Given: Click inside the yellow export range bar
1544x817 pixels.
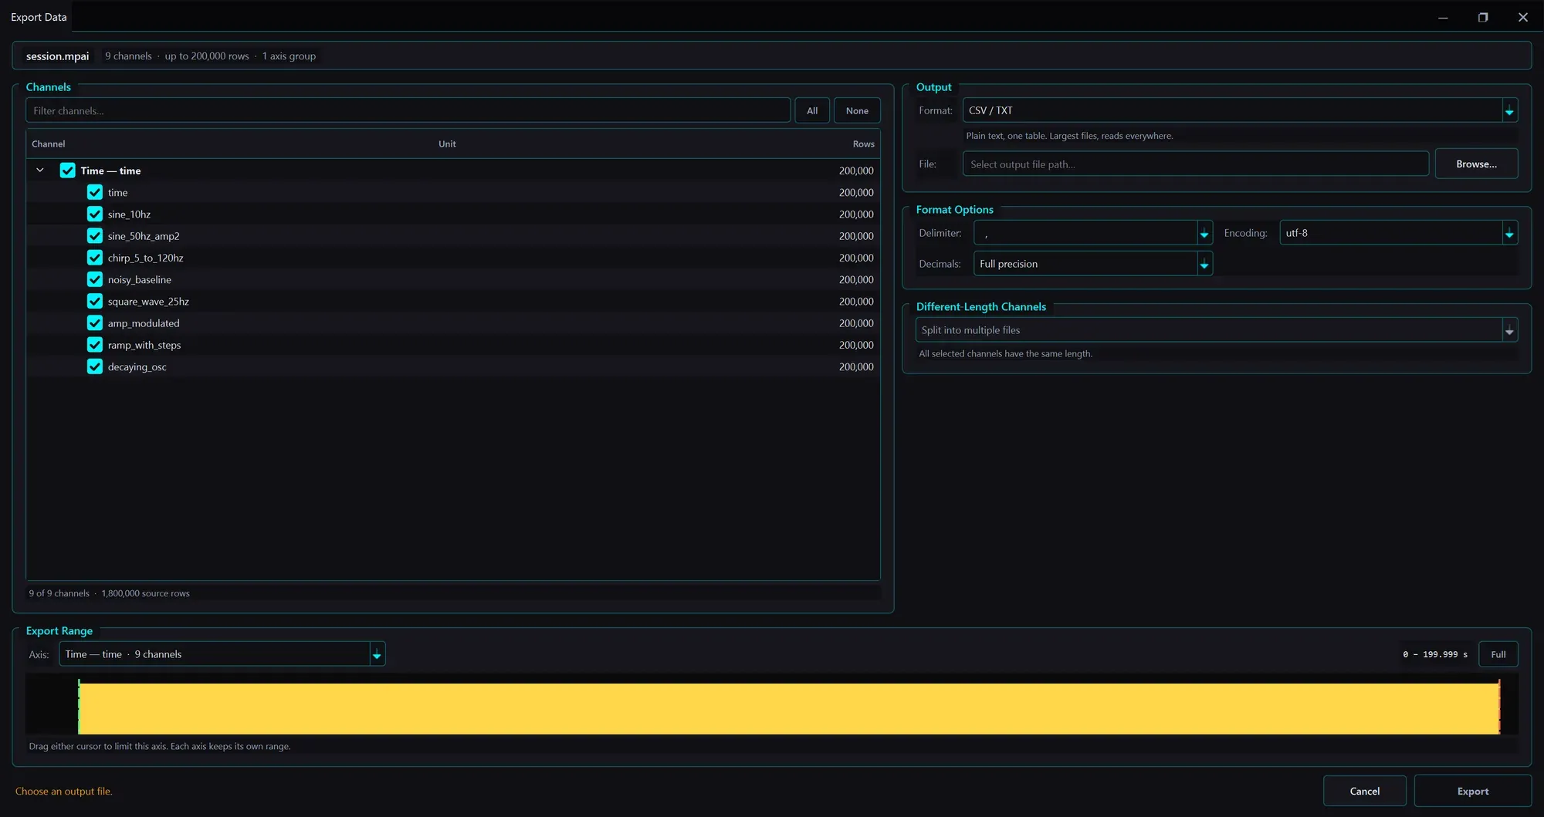Looking at the screenshot, I should tap(789, 708).
